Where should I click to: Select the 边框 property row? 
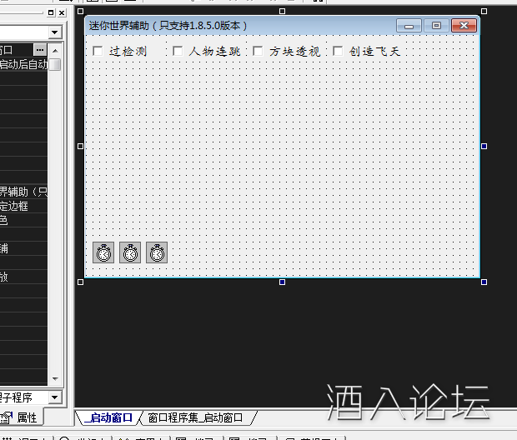point(21,206)
